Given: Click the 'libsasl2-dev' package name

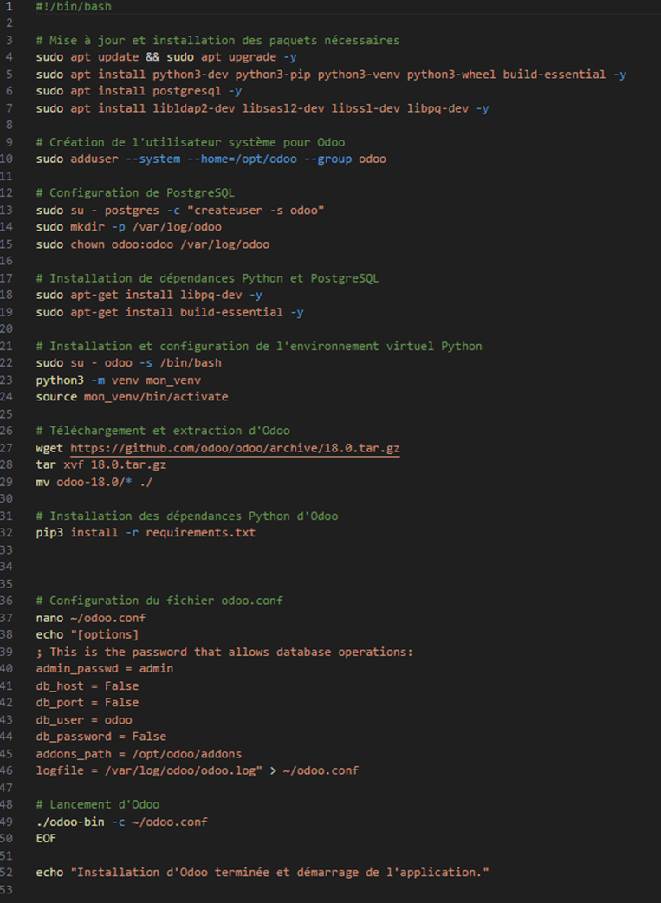Looking at the screenshot, I should (x=283, y=108).
